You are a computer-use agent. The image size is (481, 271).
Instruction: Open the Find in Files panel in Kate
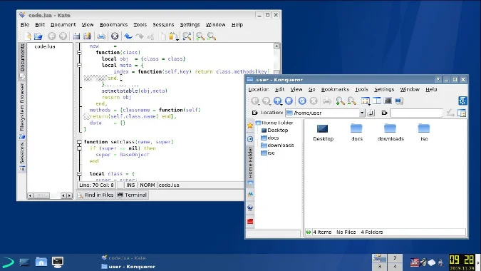point(95,195)
